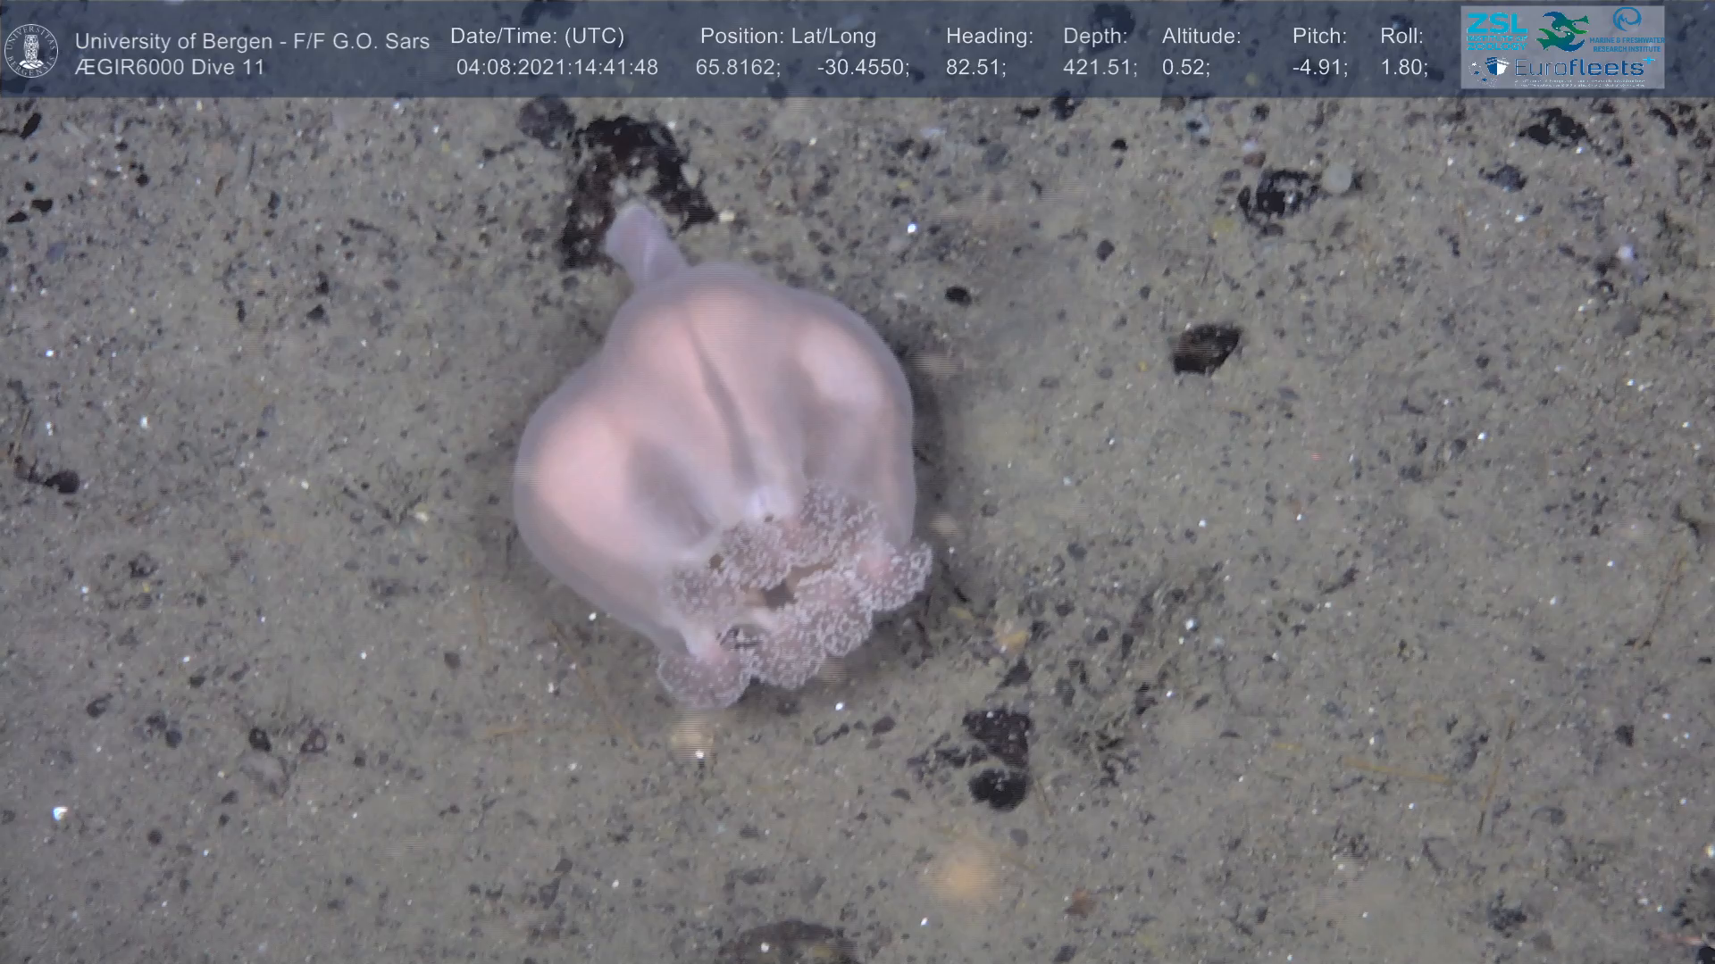Screen dimensions: 1715x964
Task: Click the 'ÆGIR6000 Dive 11' label
Action: click(170, 68)
